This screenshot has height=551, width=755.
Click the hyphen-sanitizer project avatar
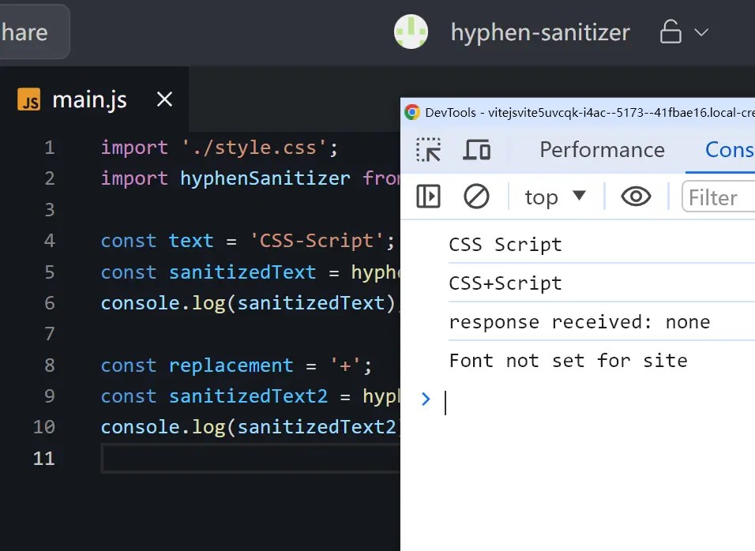point(411,32)
